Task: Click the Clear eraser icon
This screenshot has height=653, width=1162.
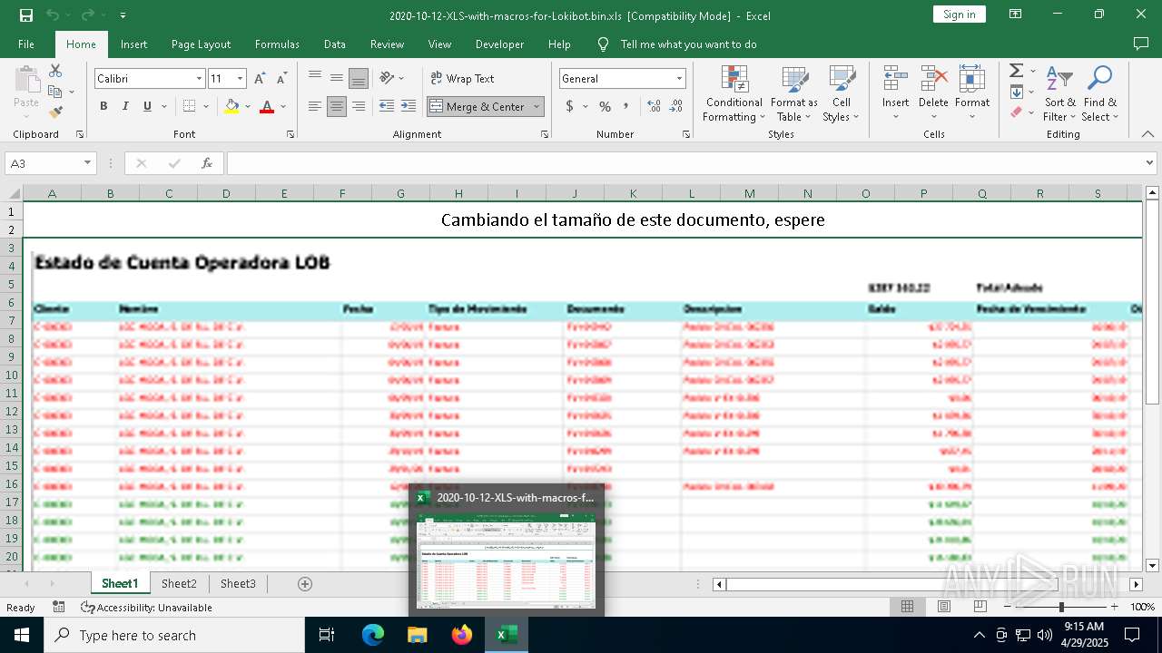Action: tap(1016, 112)
